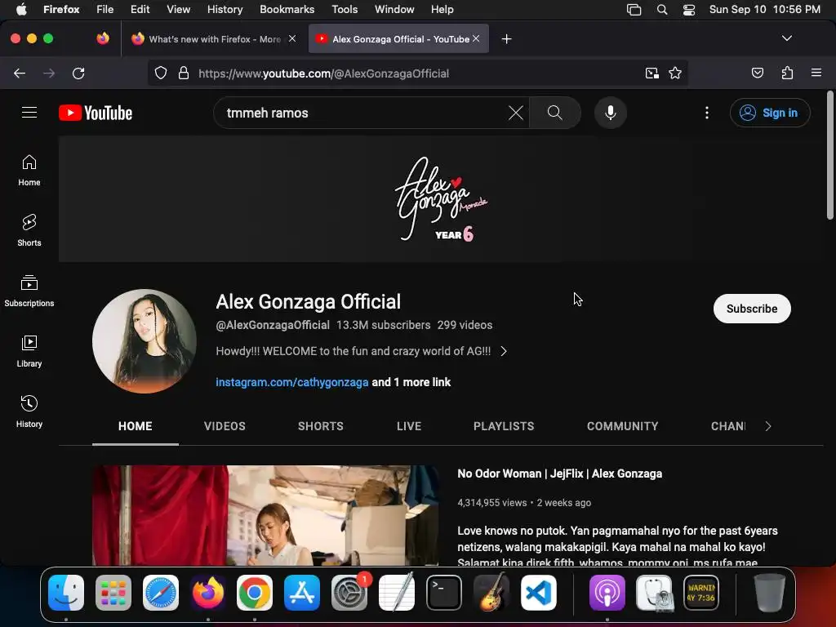Start voice search with the microphone icon

611,113
